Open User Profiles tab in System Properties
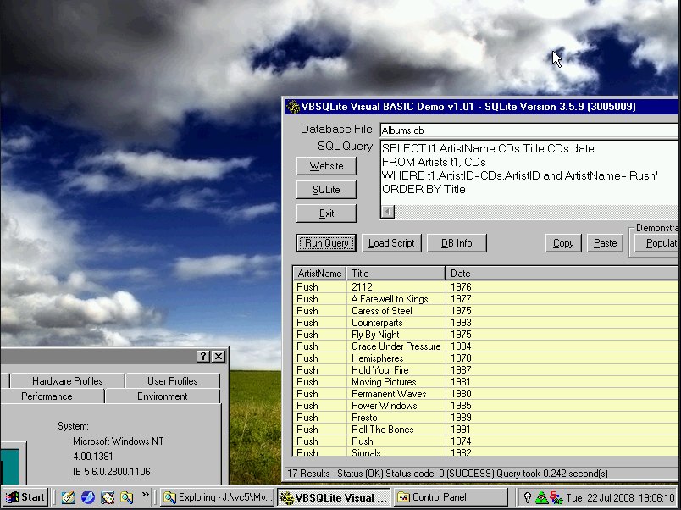Screen dimensions: 681x510 coord(173,381)
